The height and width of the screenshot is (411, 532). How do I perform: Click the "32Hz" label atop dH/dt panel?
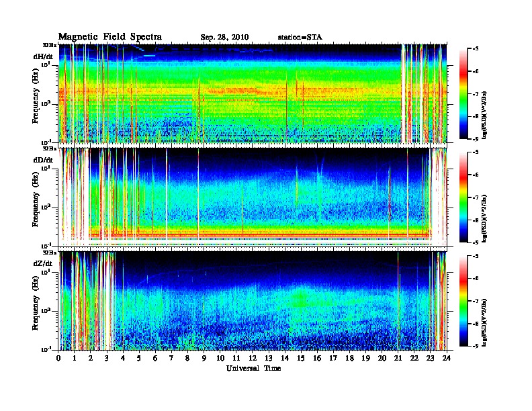click(50, 45)
